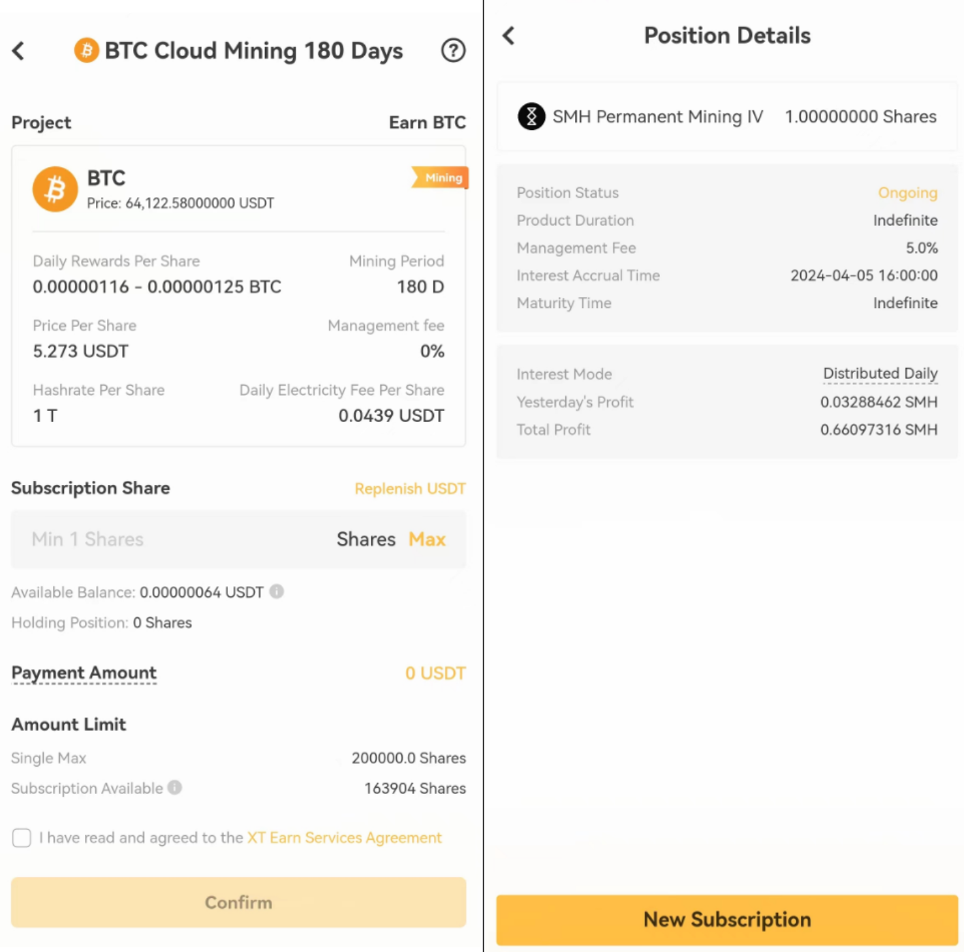Image resolution: width=964 pixels, height=952 pixels.
Task: Select the SMH Permanent Mining IV row
Action: point(726,117)
